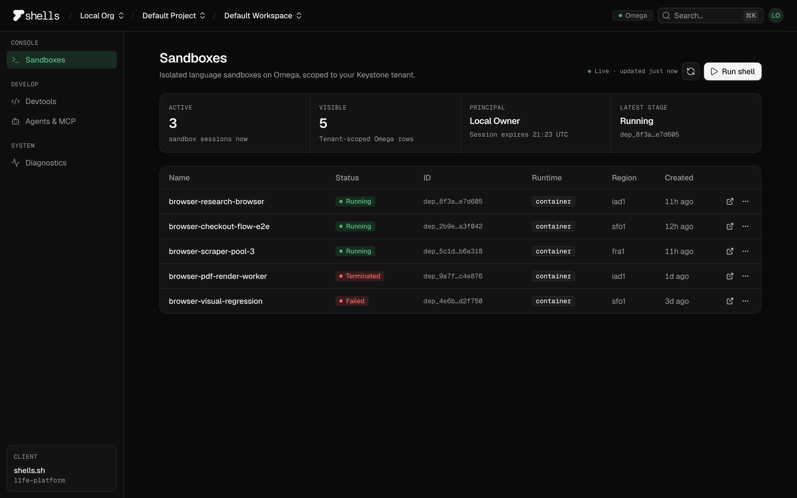Click the ID column header
This screenshot has height=498, width=797.
point(427,178)
